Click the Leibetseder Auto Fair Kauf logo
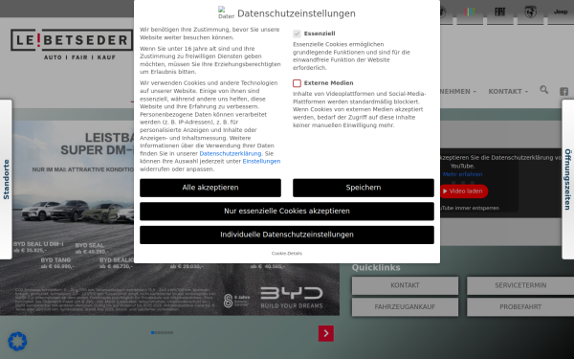 72,44
